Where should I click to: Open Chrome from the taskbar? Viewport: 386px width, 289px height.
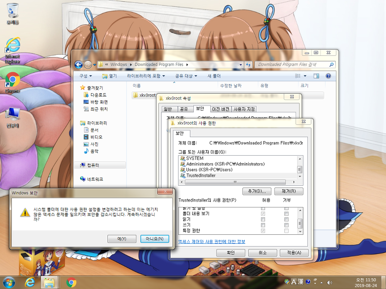pyautogui.click(x=71, y=282)
